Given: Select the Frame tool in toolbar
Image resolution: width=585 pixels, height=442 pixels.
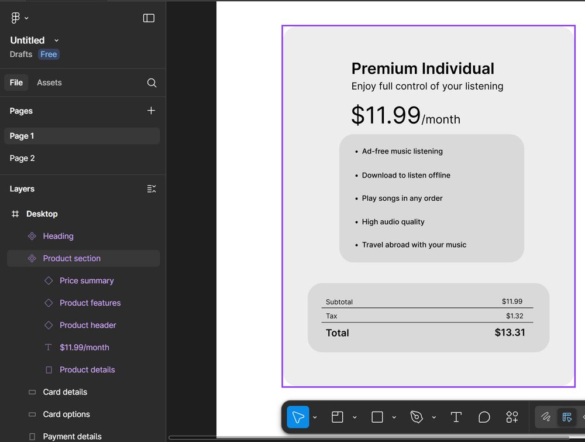Looking at the screenshot, I should coord(338,417).
